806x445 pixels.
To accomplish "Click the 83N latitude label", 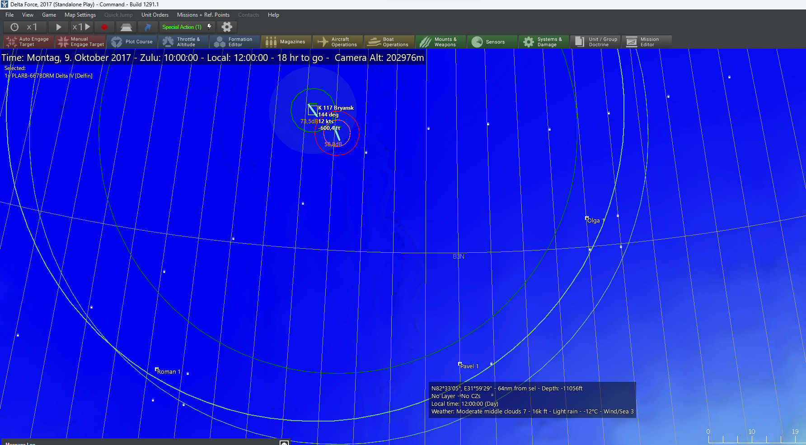I will point(459,256).
